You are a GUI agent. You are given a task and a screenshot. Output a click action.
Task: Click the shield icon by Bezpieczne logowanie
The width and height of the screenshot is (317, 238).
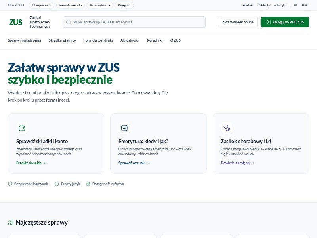(x=10, y=184)
